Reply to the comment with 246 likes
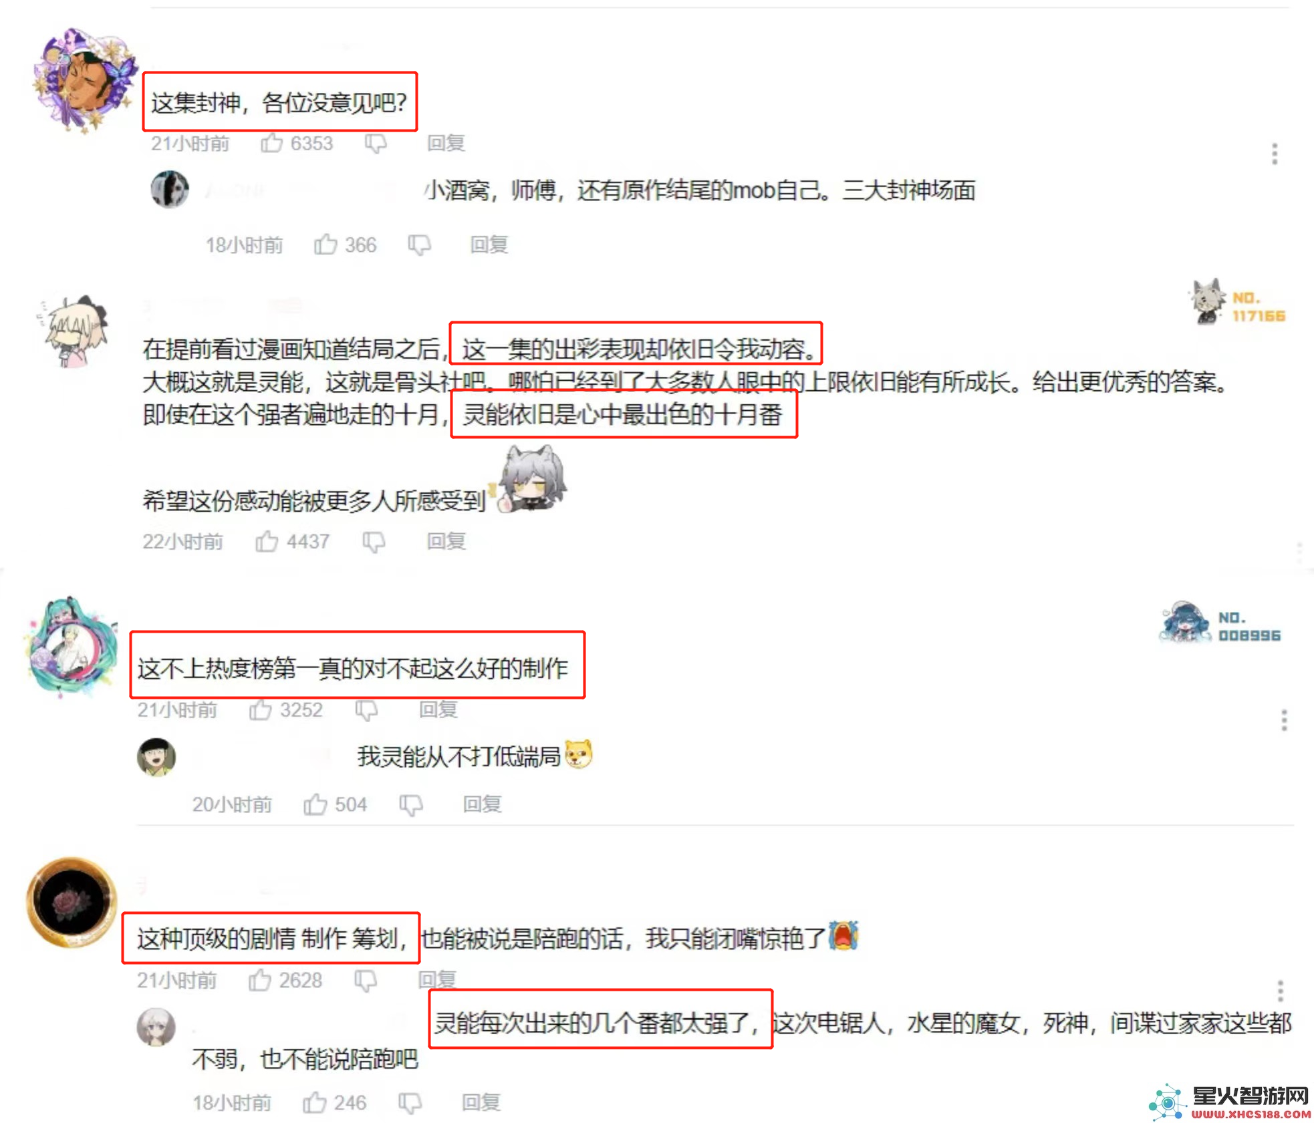The height and width of the screenshot is (1123, 1314). point(481,1102)
